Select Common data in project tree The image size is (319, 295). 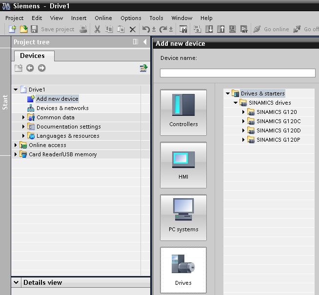55,117
